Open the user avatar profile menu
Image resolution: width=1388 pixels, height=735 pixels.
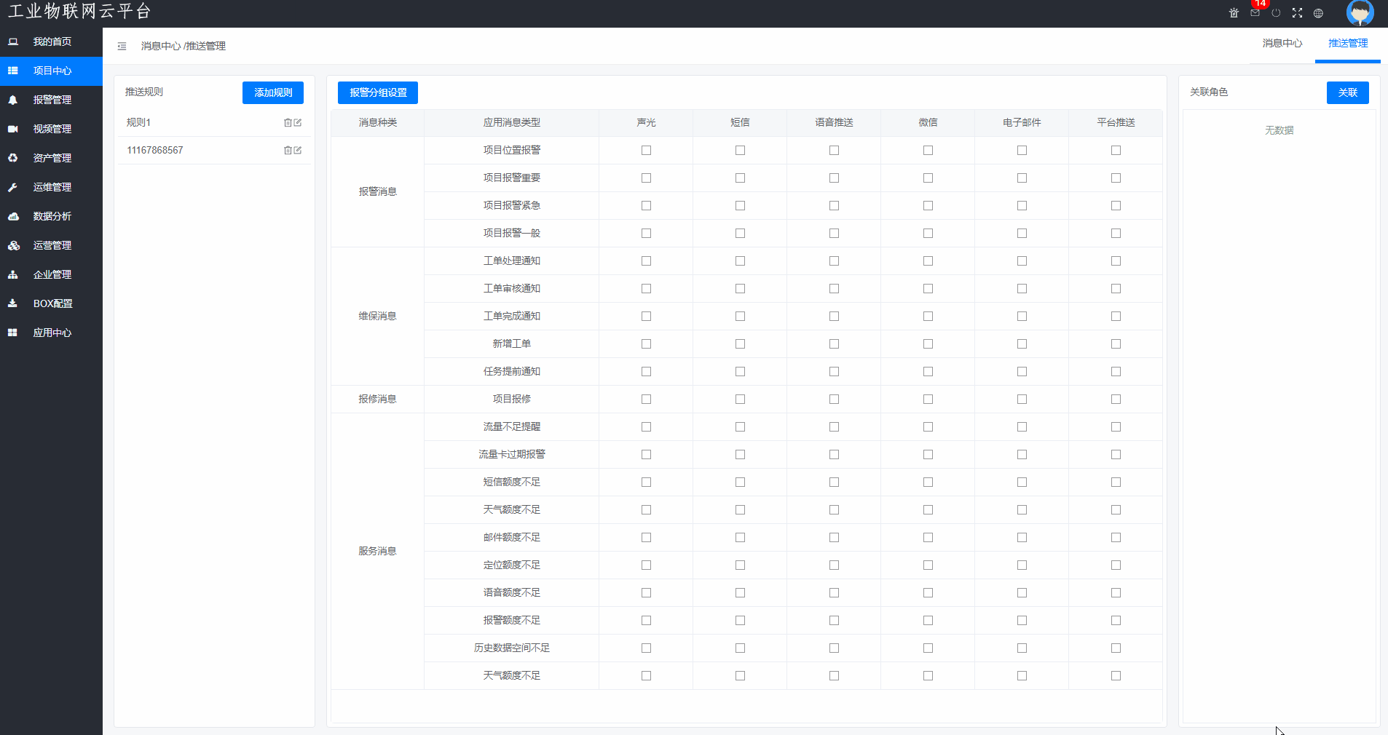pos(1360,13)
